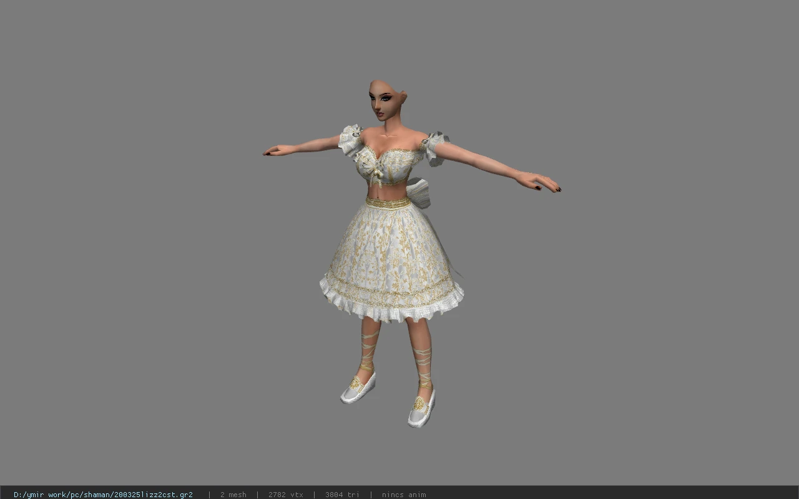799x499 pixels.
Task: Click the puffed sleeve on the longer arm
Action: pos(434,148)
